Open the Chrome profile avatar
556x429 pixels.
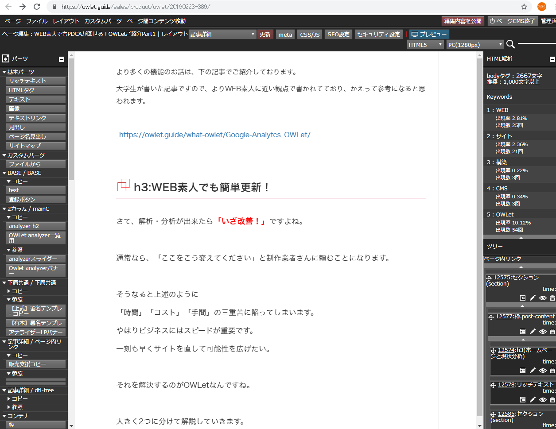coord(541,7)
